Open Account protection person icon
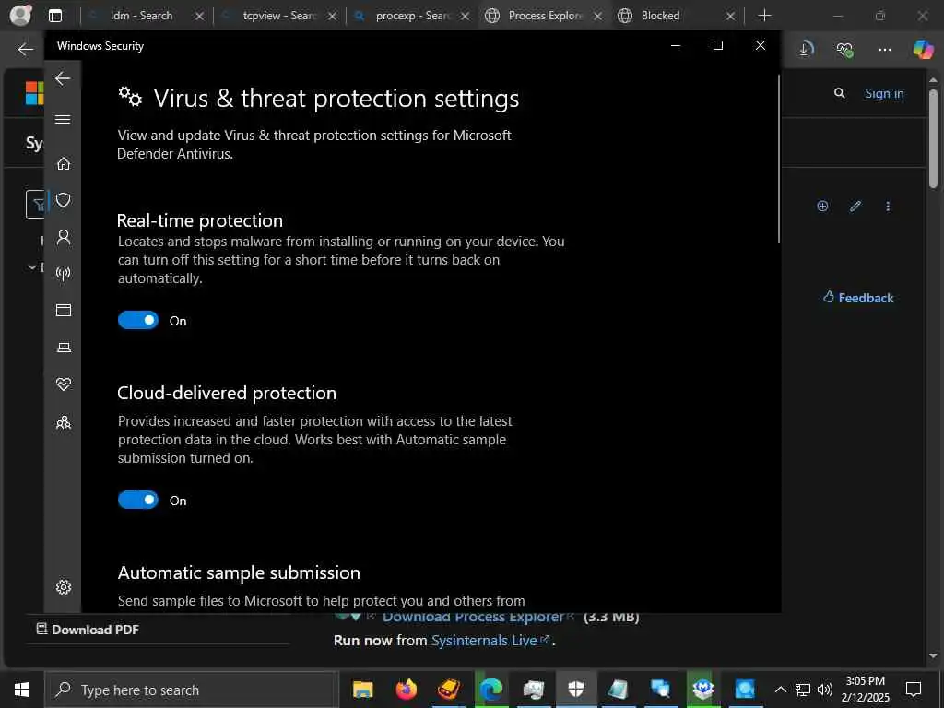The height and width of the screenshot is (708, 944). [x=64, y=237]
